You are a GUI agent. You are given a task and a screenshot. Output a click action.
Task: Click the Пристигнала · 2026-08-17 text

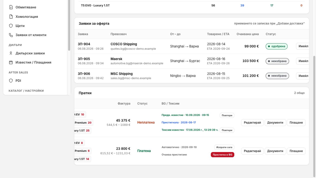[x=179, y=122]
